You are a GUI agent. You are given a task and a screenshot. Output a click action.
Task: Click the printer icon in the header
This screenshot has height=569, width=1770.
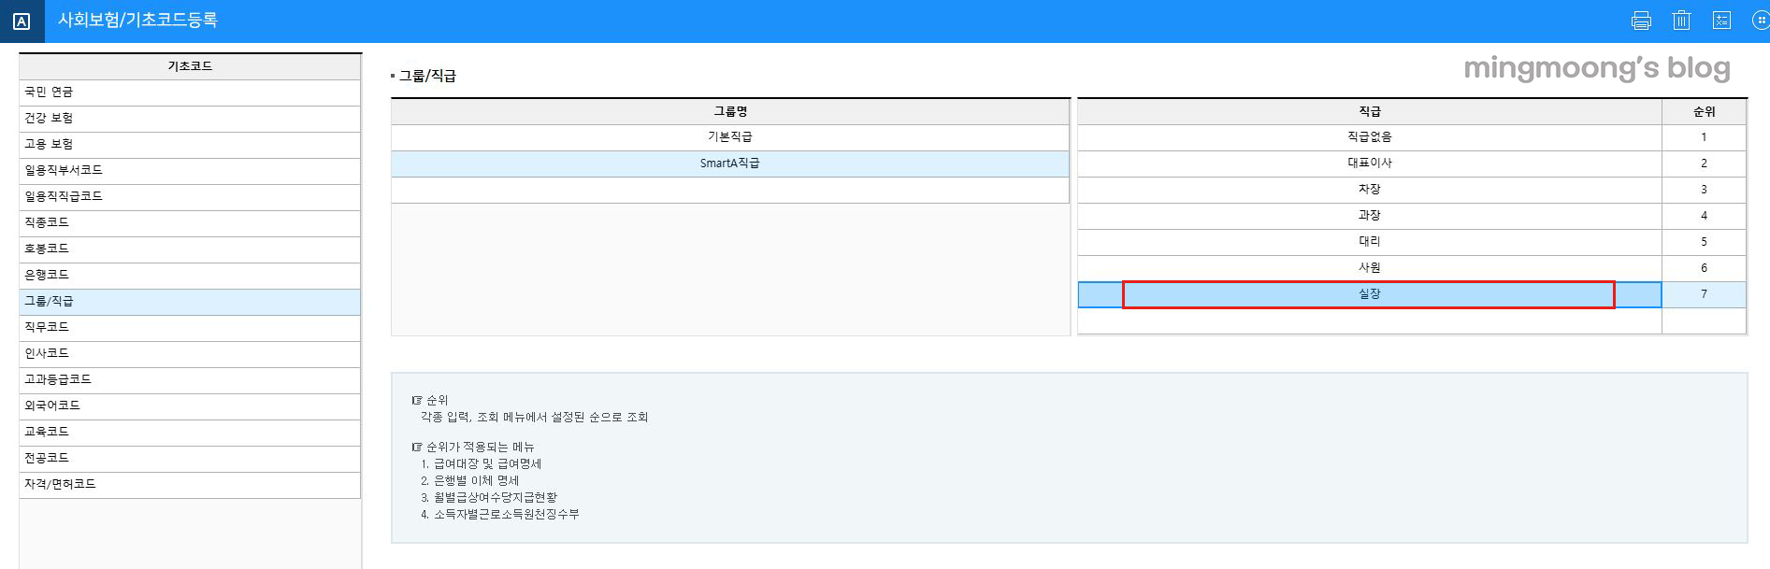[x=1641, y=21]
